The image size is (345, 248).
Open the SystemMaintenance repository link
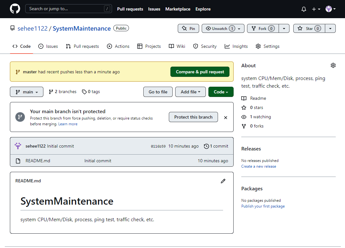(82, 28)
